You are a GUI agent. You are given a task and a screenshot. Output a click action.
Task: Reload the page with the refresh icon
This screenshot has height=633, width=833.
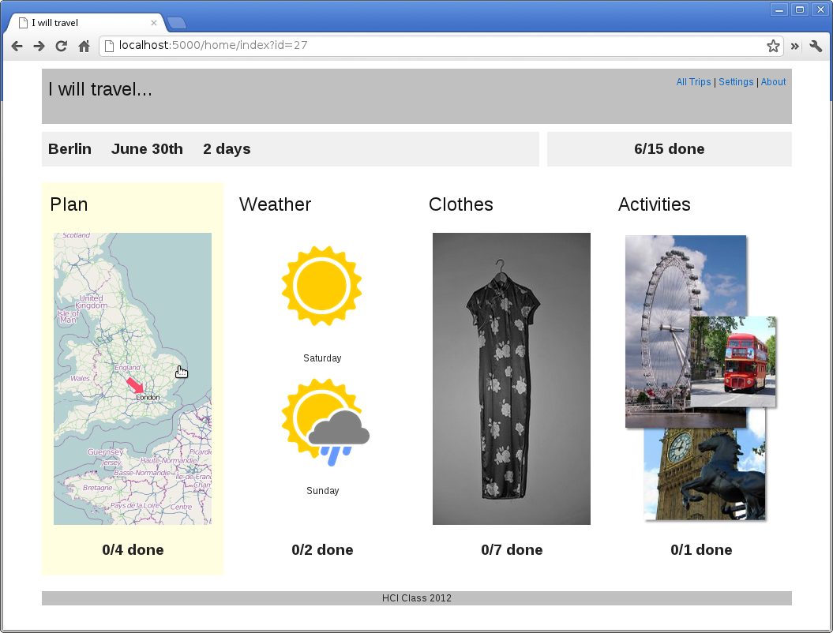61,46
